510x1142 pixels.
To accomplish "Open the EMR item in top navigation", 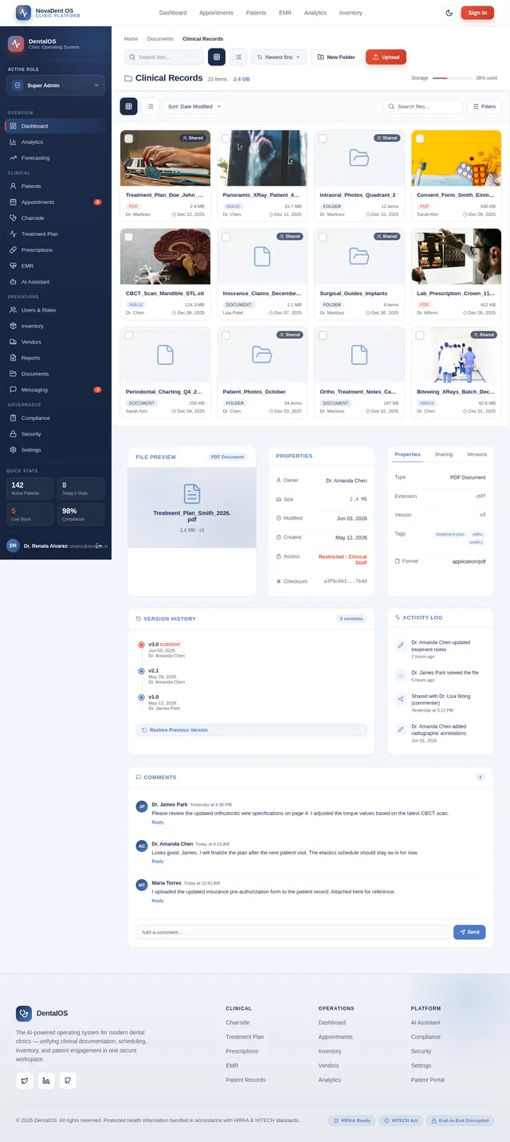I will coord(285,13).
